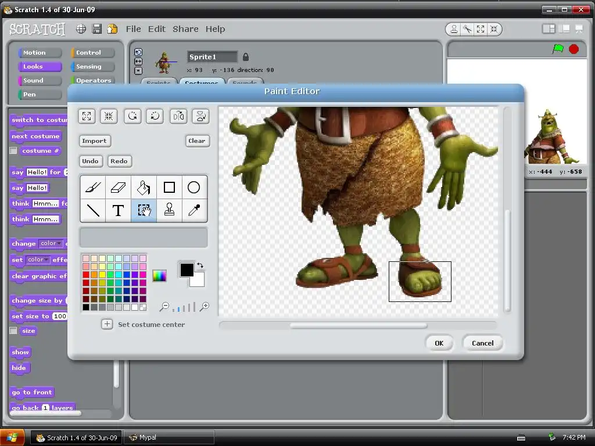Confirm Paint Editor with OK

(x=439, y=343)
